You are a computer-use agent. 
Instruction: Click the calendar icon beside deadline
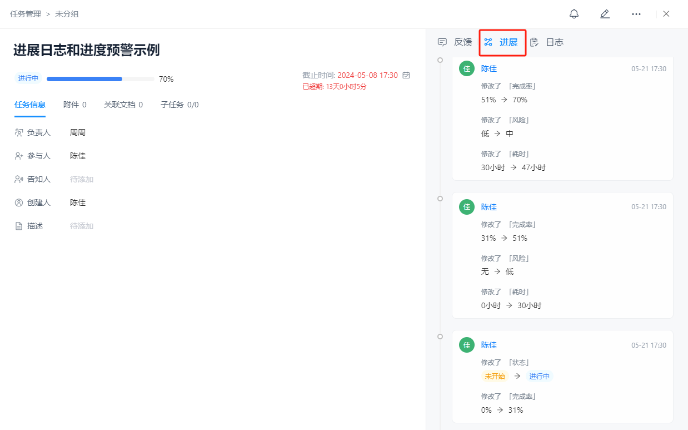pos(406,75)
